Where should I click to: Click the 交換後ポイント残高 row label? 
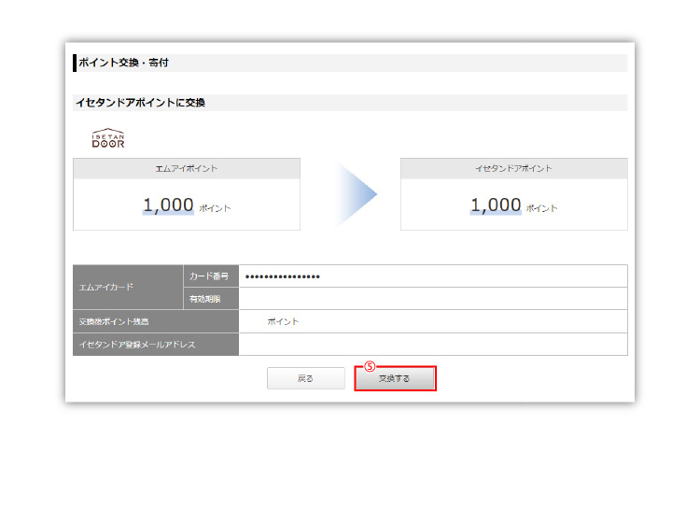pyautogui.click(x=156, y=321)
